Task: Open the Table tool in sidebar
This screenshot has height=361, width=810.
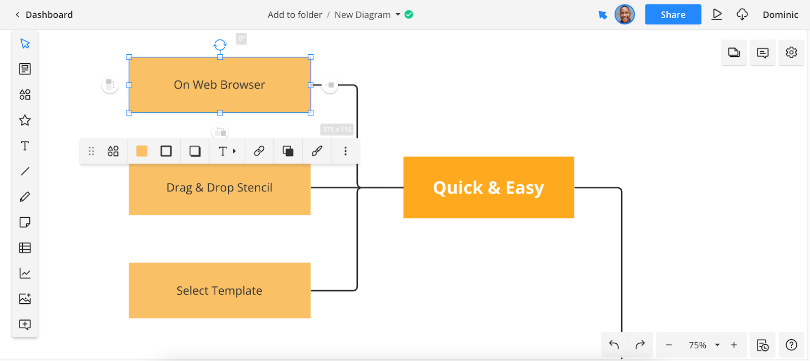Action: [x=25, y=248]
